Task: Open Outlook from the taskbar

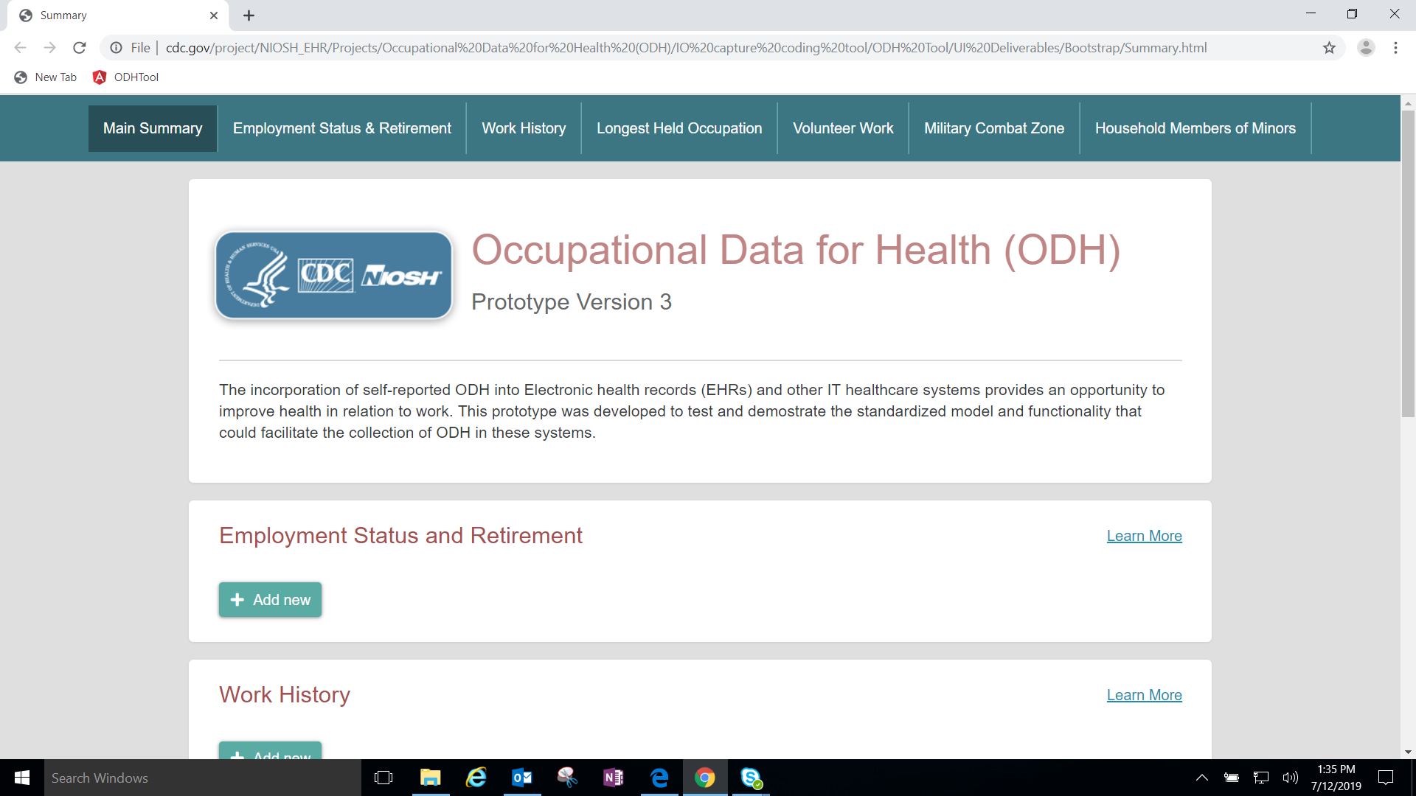Action: 521,778
